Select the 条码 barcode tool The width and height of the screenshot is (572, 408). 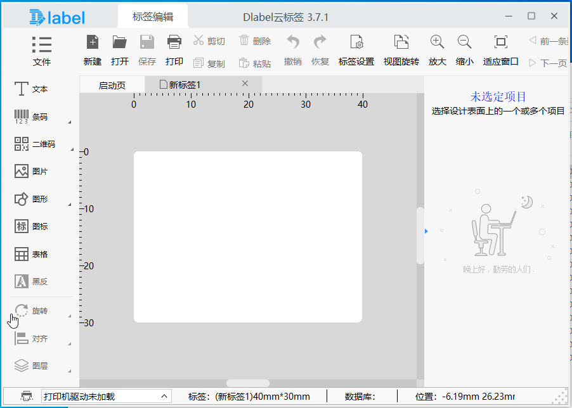coord(31,117)
